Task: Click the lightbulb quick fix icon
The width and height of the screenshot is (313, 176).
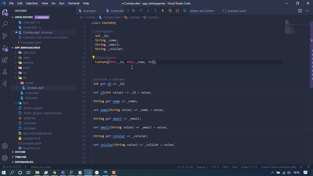Action: point(93,57)
